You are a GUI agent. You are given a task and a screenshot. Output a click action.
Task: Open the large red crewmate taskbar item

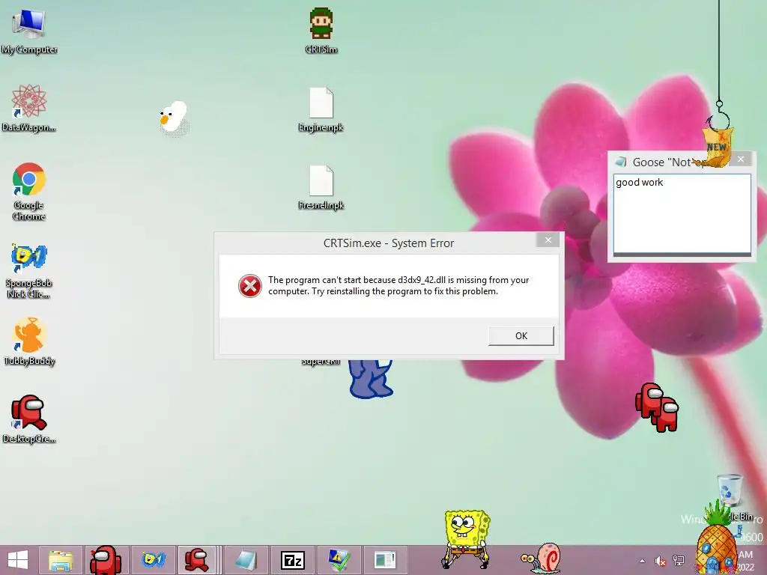pyautogui.click(x=105, y=560)
